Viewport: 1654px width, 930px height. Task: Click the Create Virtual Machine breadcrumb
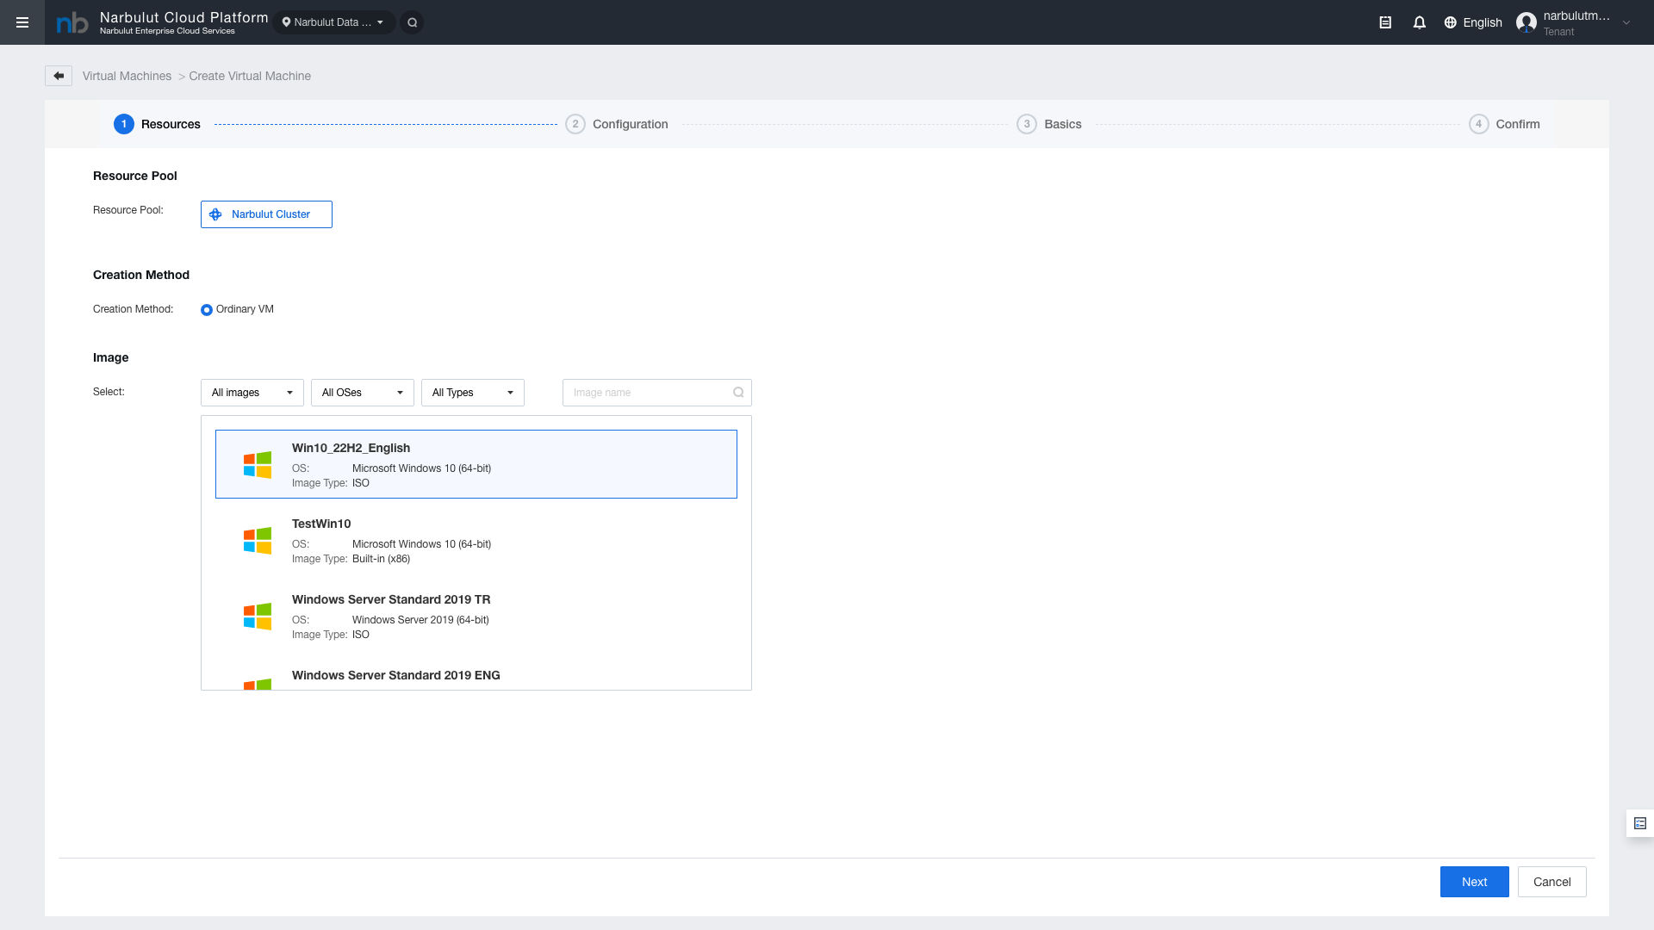(250, 76)
